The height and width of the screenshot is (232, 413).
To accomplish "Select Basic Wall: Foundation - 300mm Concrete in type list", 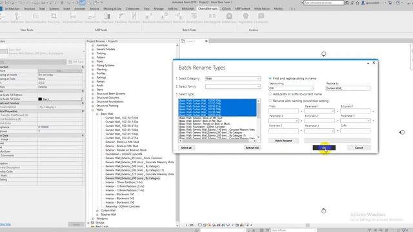I will pyautogui.click(x=202, y=126).
